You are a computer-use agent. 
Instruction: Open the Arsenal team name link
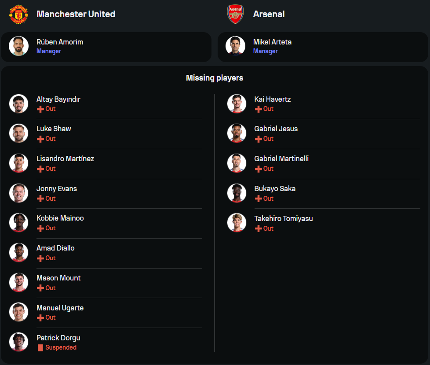269,14
